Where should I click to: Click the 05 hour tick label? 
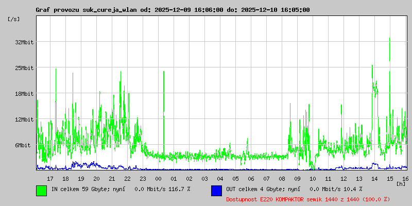pos(235,179)
